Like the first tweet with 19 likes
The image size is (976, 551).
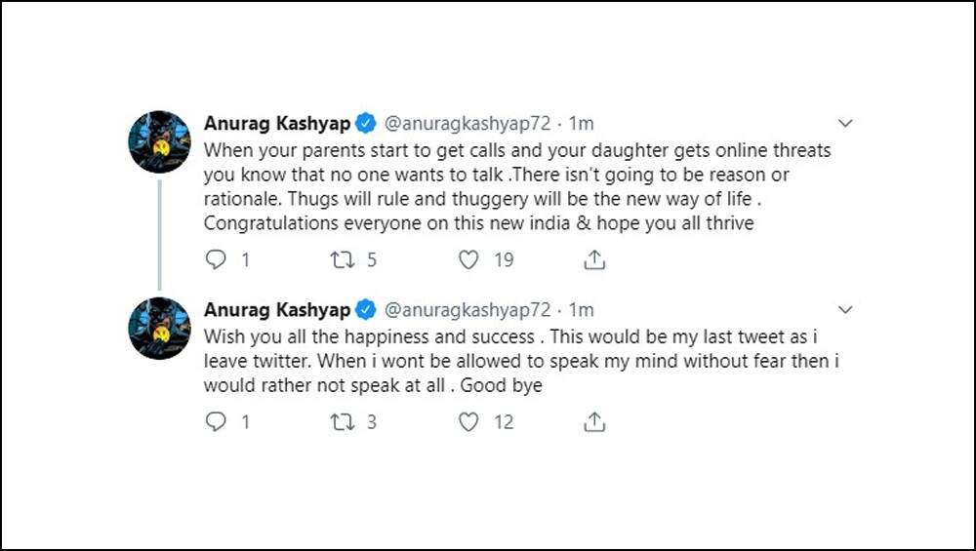468,259
